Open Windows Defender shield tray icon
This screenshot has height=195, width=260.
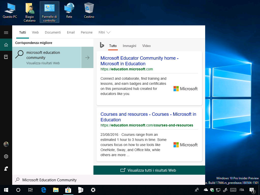click(212, 190)
